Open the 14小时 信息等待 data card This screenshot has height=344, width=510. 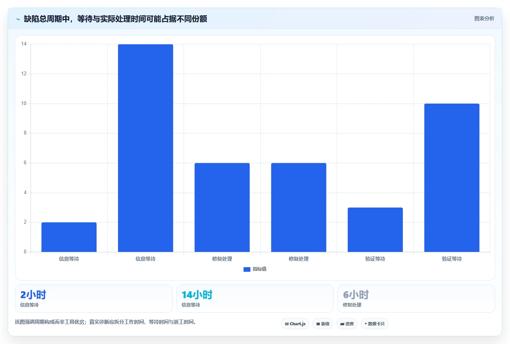point(255,299)
